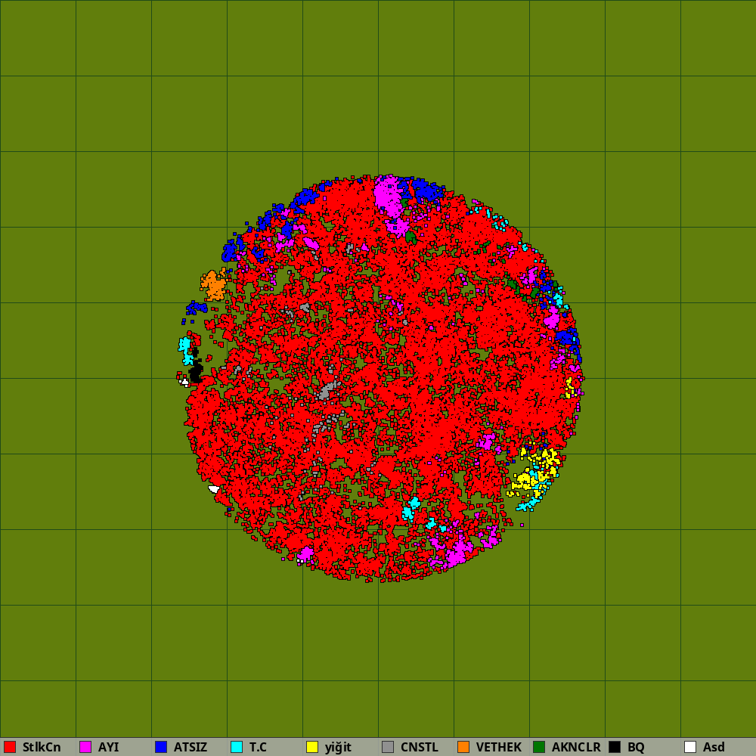Select the ATSIZ label in legend
The height and width of the screenshot is (756, 756).
point(191,747)
